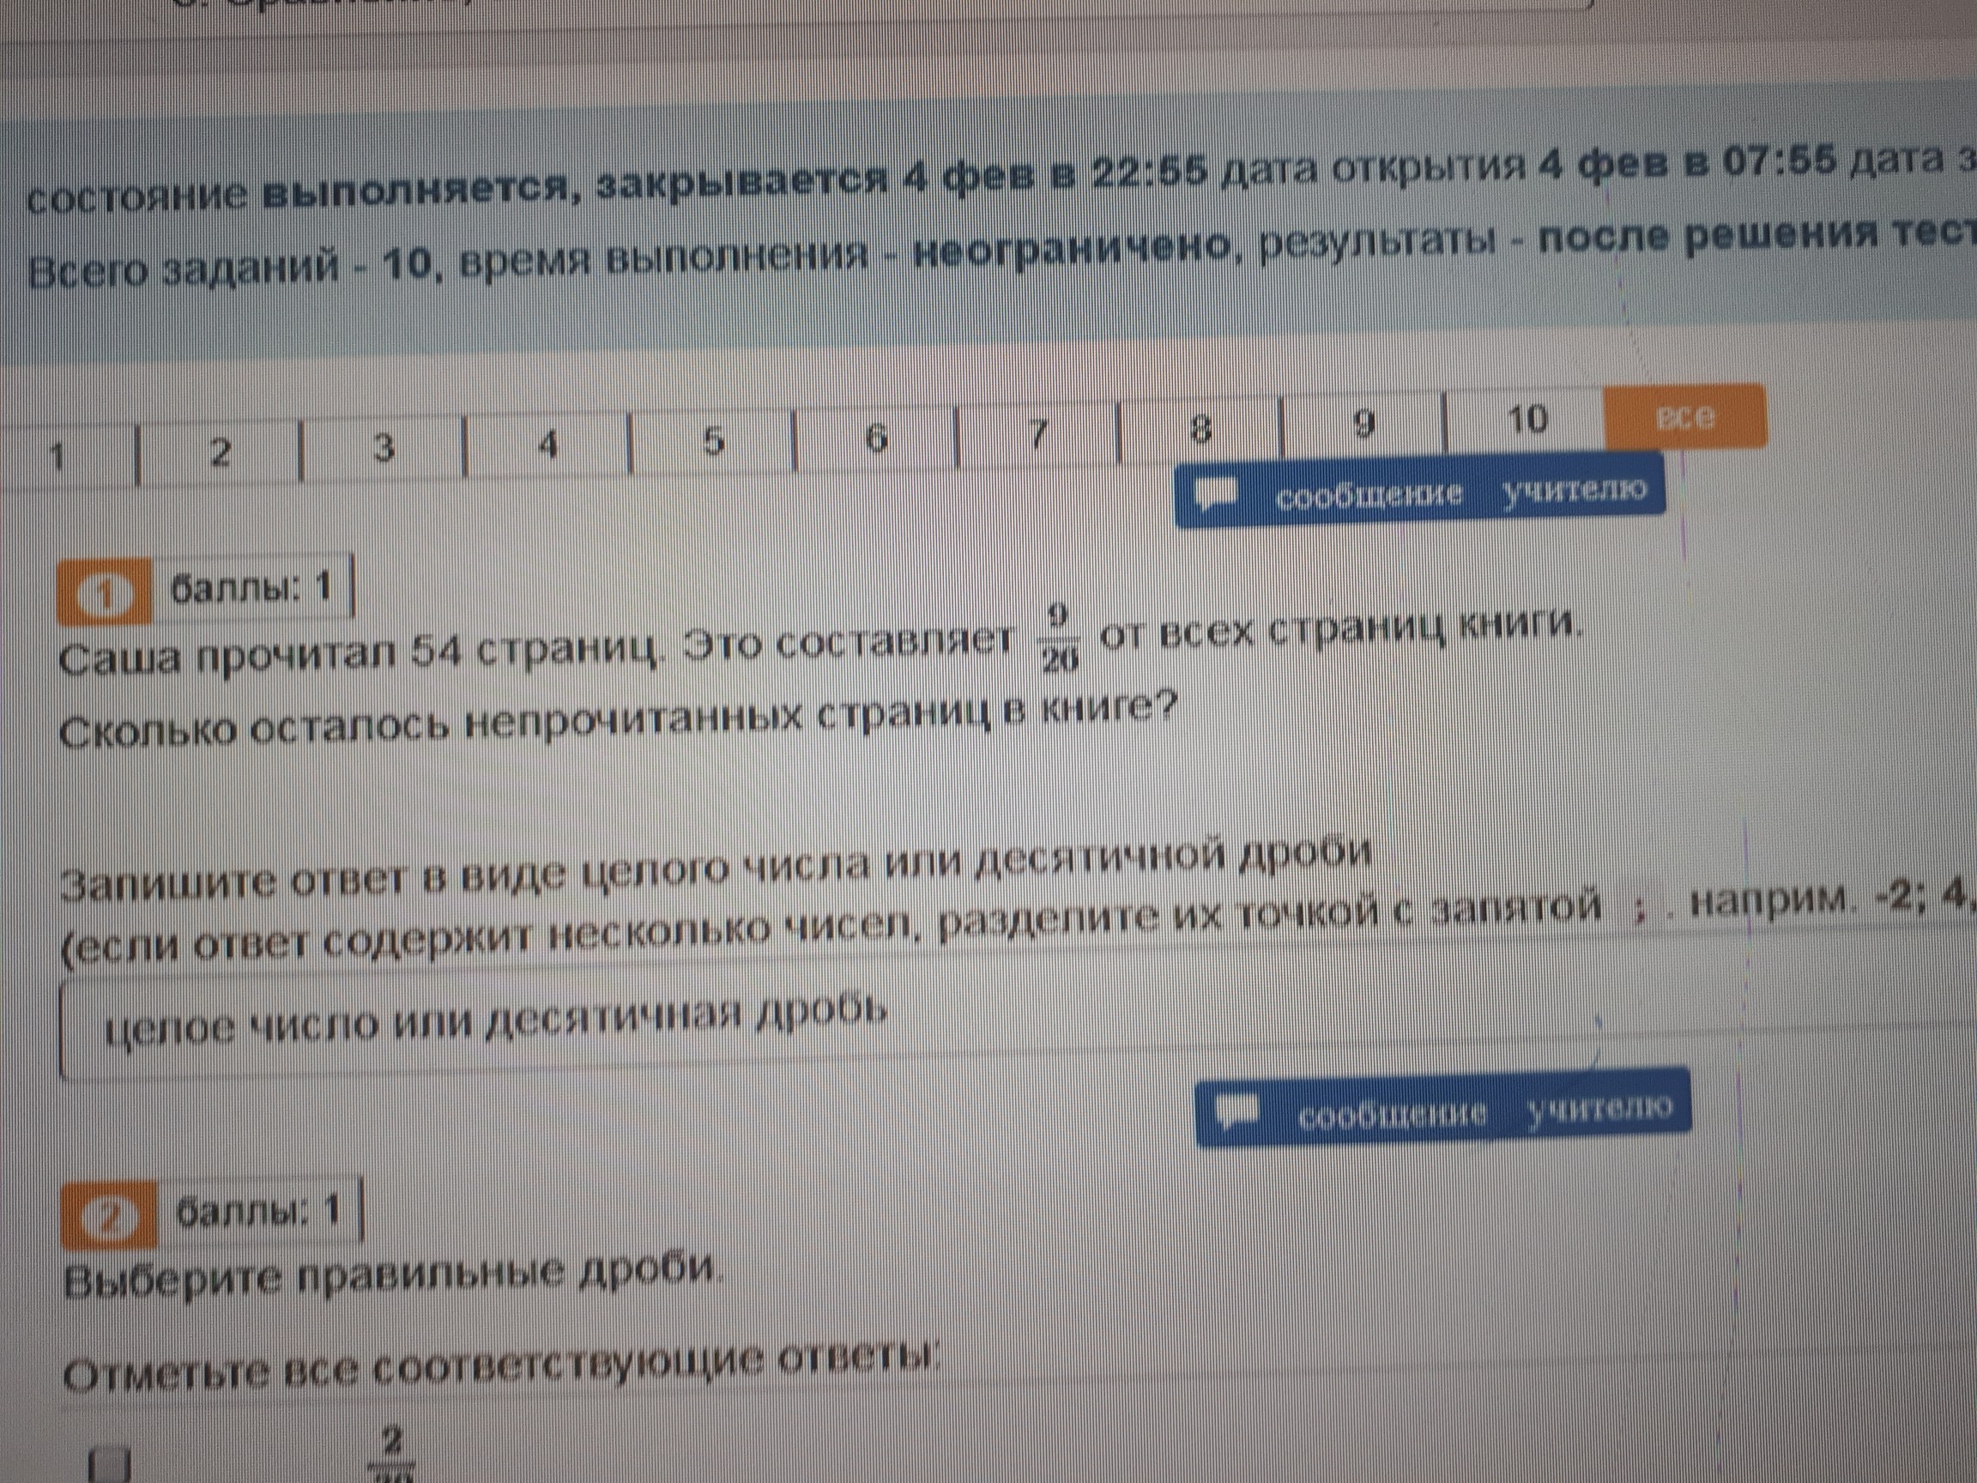Open question tab 8

pos(1200,428)
